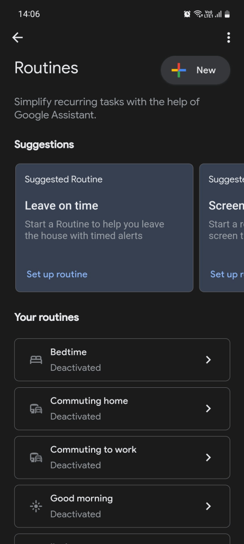Expand Commuting home routine chevron

[x=208, y=409]
